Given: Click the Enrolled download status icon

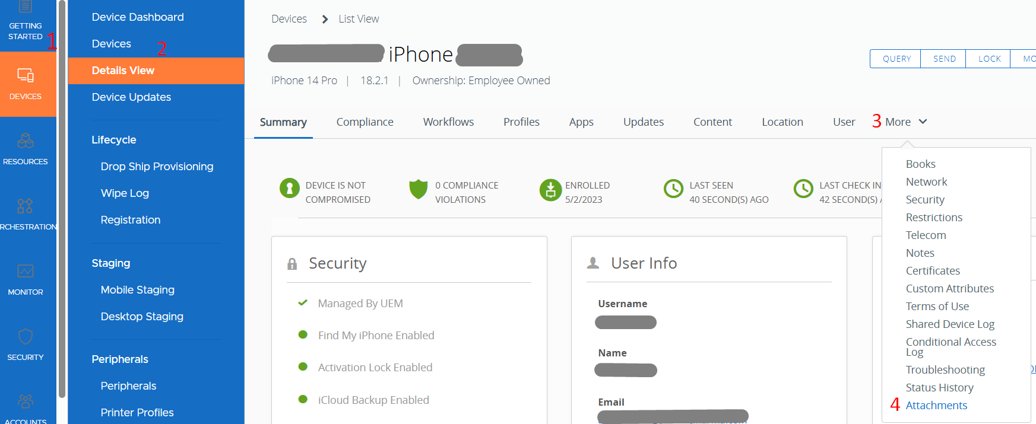Looking at the screenshot, I should tap(550, 190).
